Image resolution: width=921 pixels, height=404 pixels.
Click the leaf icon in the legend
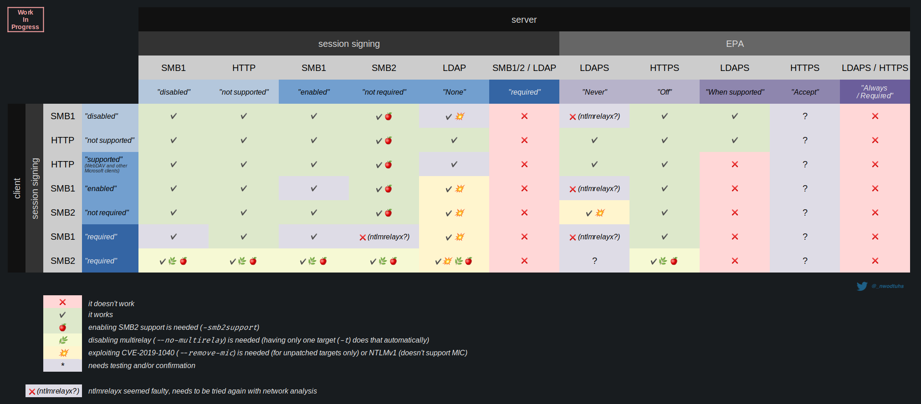click(63, 340)
